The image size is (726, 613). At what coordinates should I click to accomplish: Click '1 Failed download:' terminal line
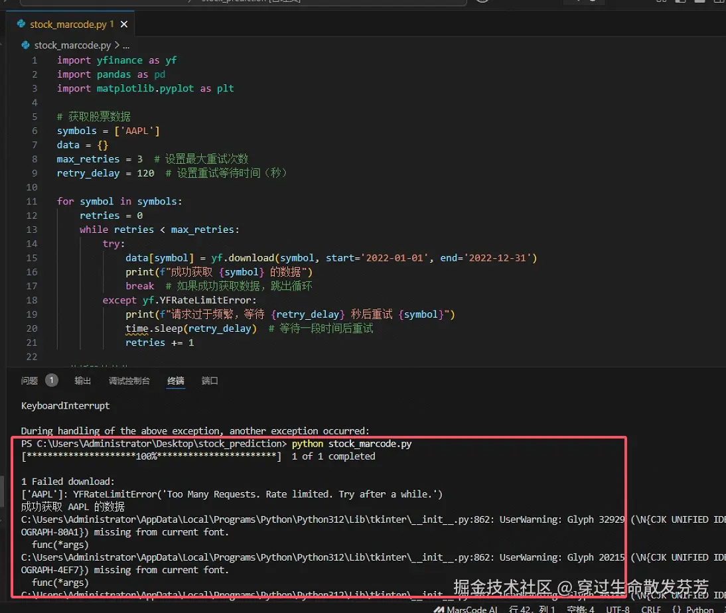coord(68,482)
